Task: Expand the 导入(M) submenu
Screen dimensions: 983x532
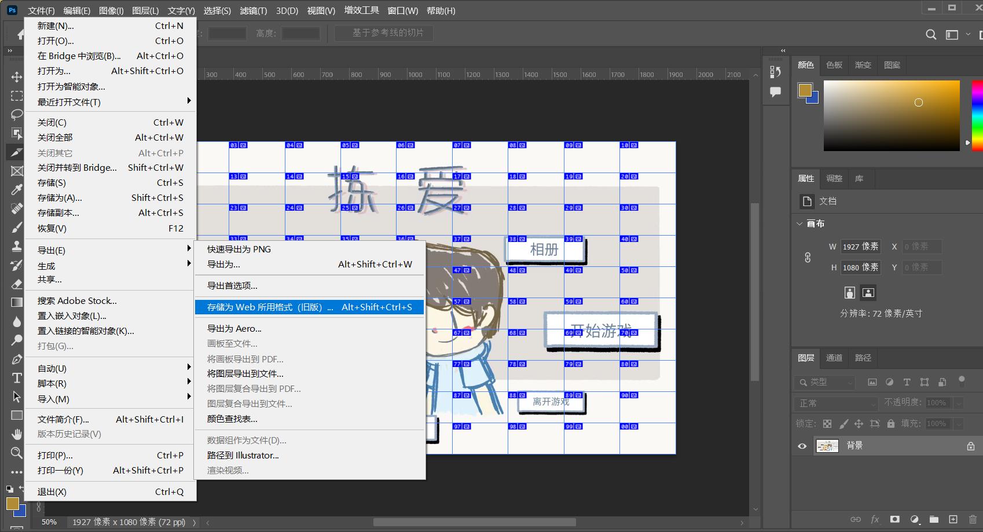Action: click(x=110, y=399)
